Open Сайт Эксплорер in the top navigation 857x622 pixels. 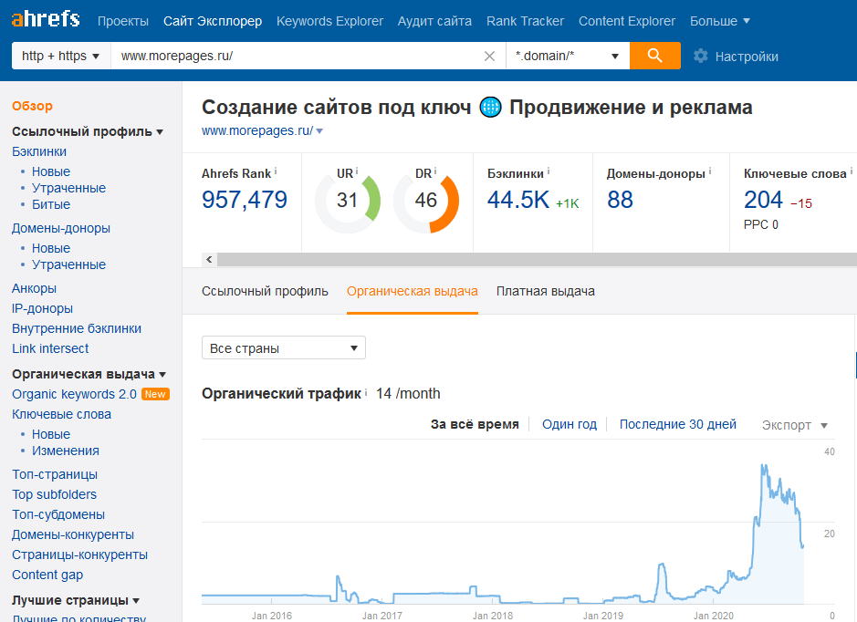coord(213,21)
